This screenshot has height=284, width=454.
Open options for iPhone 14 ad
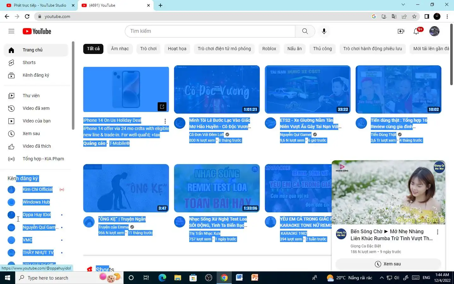tap(165, 121)
